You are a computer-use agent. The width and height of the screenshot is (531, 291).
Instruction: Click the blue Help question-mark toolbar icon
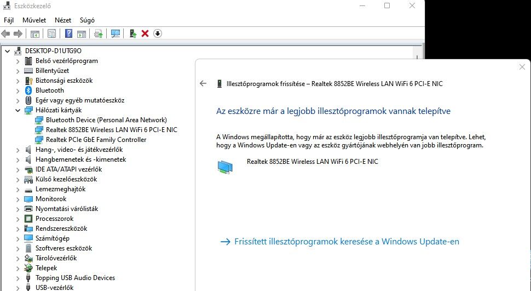pos(69,33)
